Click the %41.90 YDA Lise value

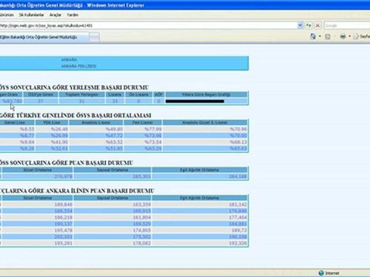(x=59, y=142)
